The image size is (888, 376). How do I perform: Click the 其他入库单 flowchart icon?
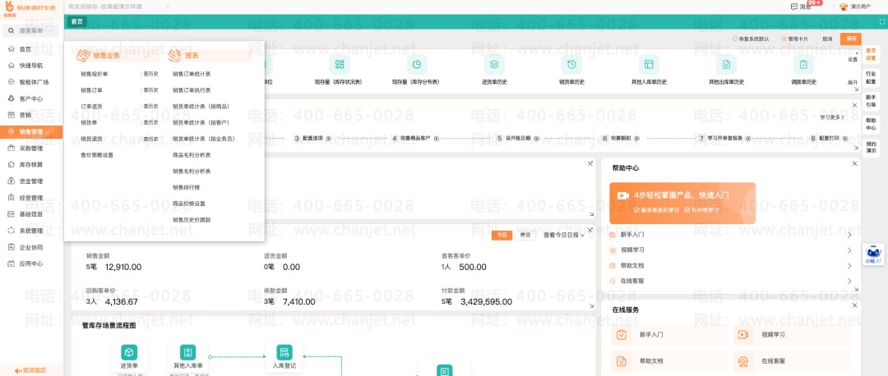188,352
